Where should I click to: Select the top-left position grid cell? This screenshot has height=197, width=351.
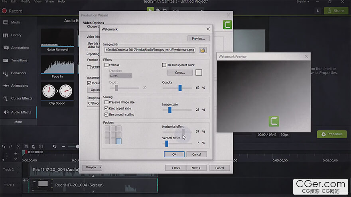coord(107,128)
